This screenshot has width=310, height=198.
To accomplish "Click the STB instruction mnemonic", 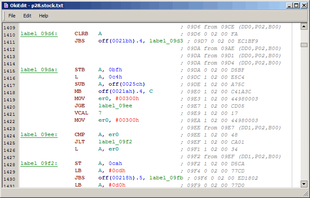I will [80, 70].
